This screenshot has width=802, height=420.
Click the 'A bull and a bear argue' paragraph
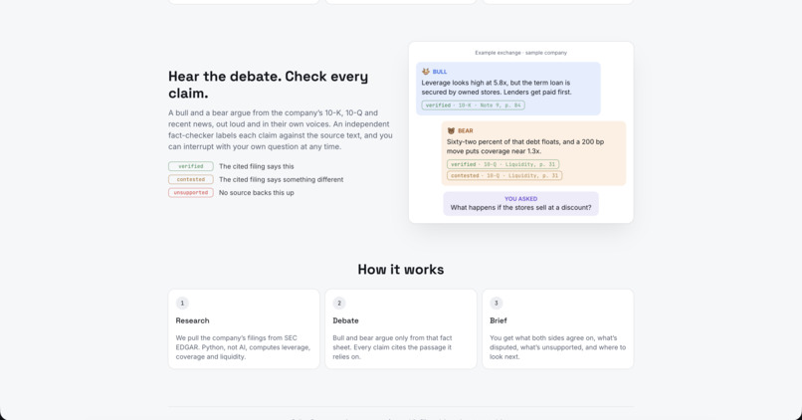281,129
